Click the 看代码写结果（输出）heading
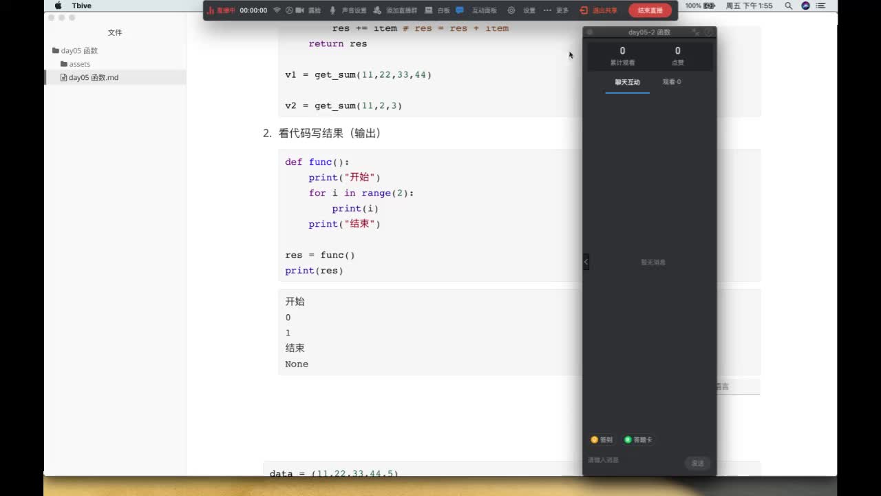The image size is (881, 496). coord(330,133)
